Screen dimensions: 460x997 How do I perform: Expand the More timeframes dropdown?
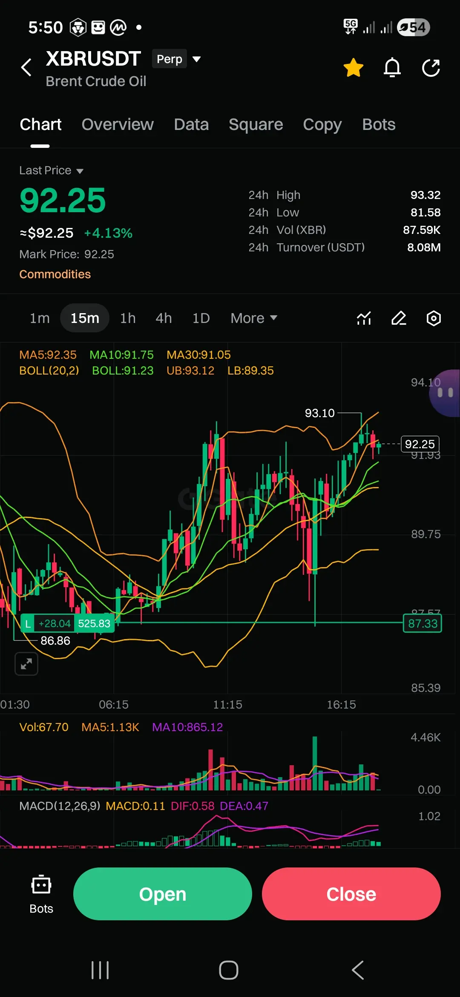coord(254,318)
